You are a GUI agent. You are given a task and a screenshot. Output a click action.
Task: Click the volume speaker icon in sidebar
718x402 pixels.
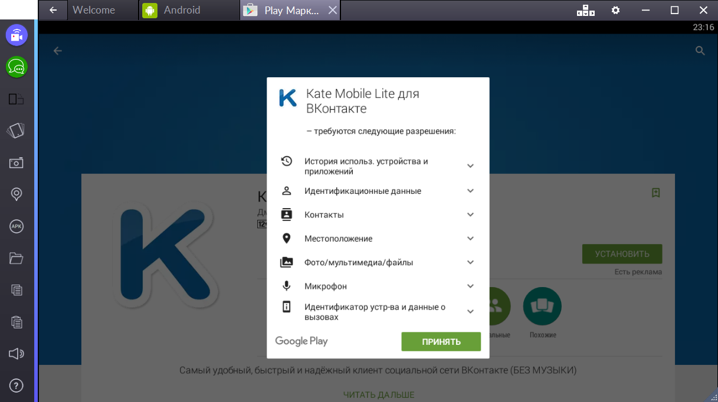[17, 354]
